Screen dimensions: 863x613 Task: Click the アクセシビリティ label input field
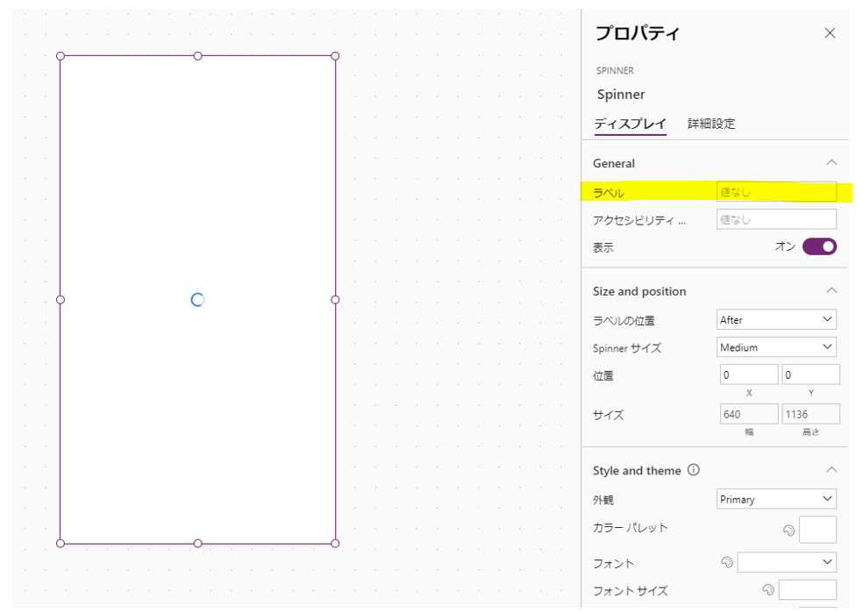776,219
